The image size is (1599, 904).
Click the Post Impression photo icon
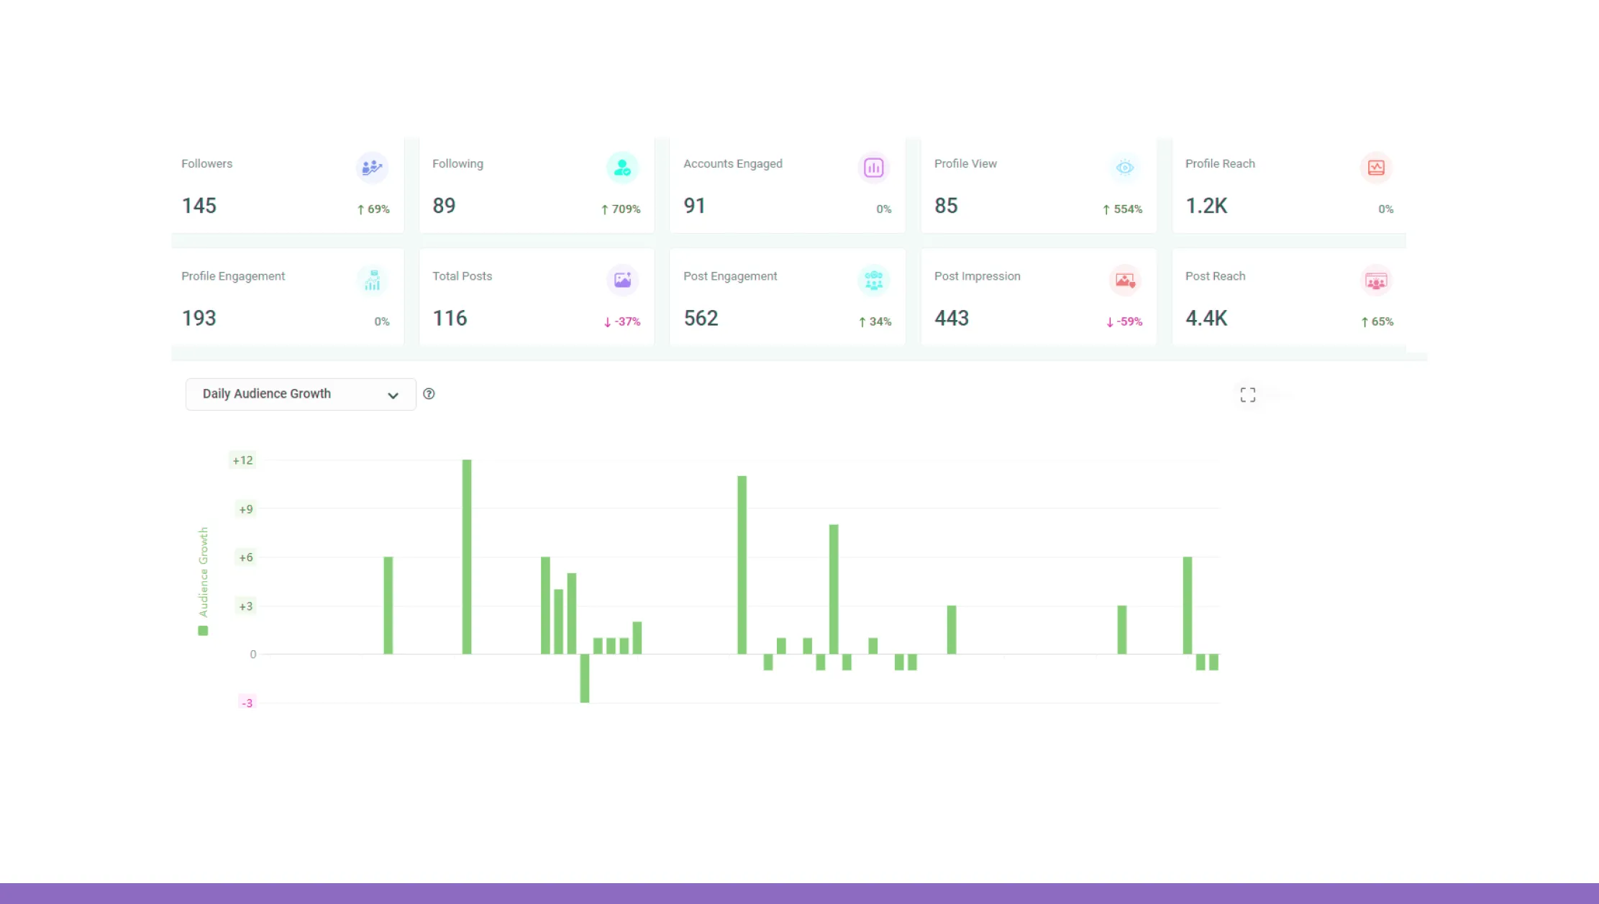click(1124, 280)
